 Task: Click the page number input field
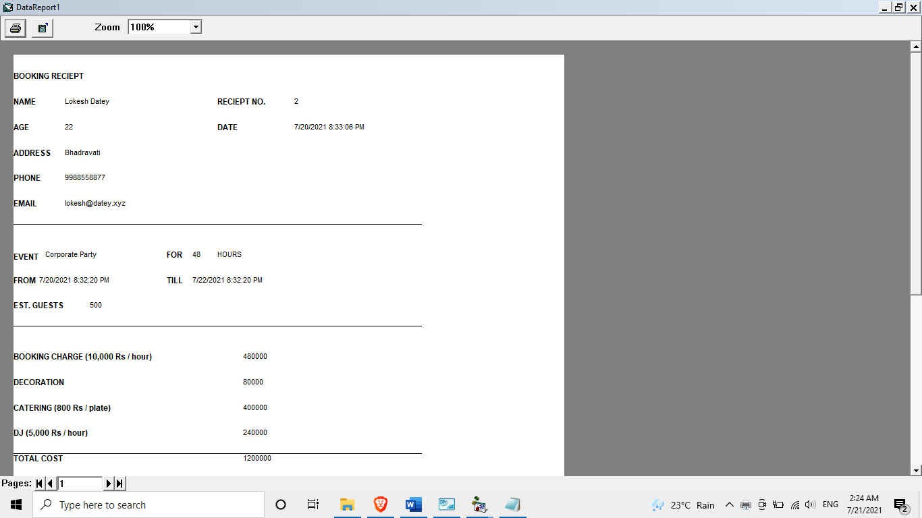(79, 483)
